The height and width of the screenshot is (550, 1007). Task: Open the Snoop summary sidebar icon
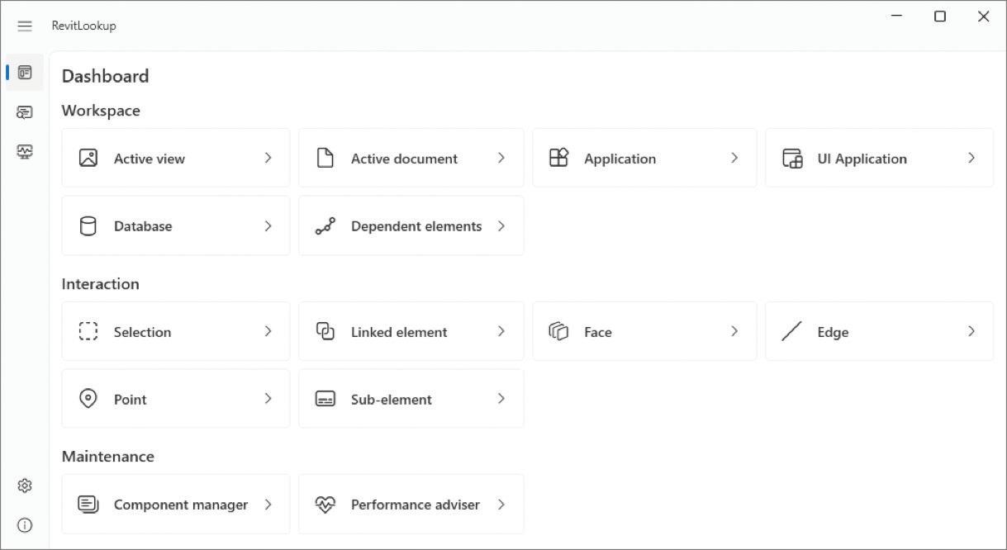[x=25, y=112]
